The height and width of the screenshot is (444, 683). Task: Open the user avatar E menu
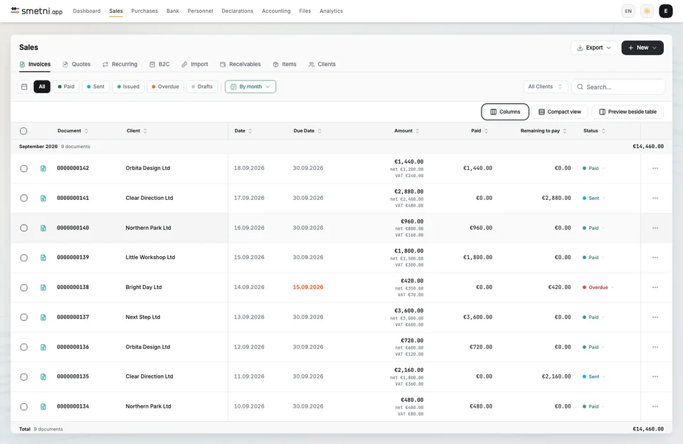point(666,11)
